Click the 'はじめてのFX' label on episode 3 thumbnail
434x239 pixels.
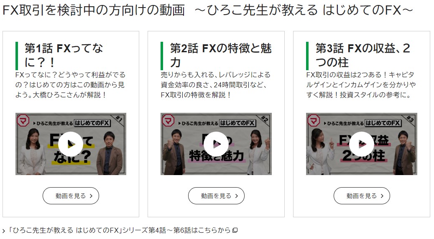pyautogui.click(x=383, y=123)
